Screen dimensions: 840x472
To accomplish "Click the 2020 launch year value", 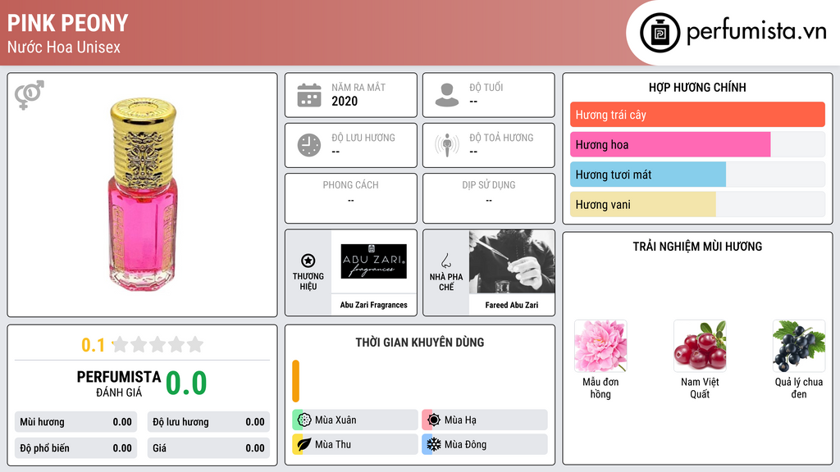I will (345, 101).
